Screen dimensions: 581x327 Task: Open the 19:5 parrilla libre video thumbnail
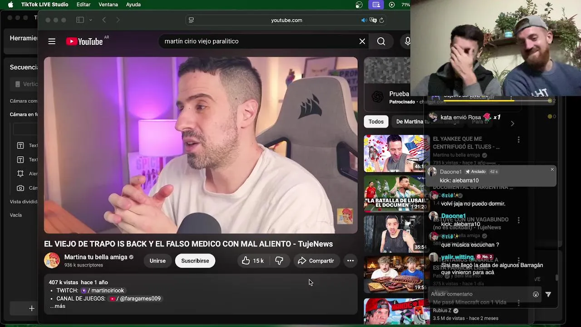pos(396,274)
